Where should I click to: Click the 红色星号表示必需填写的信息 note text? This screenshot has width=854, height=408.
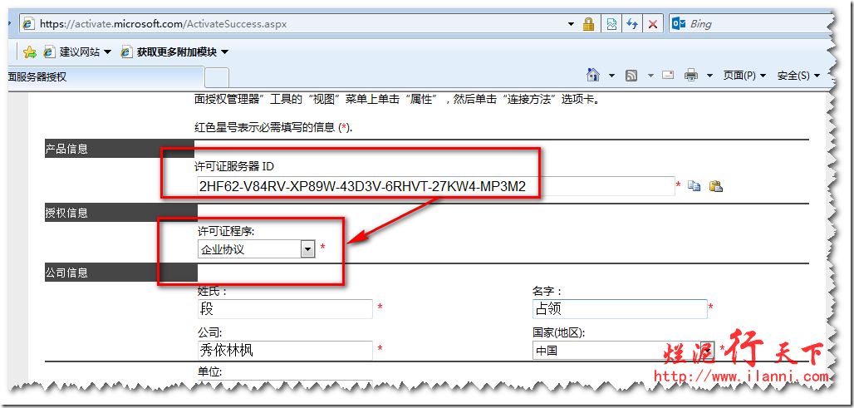click(x=273, y=127)
